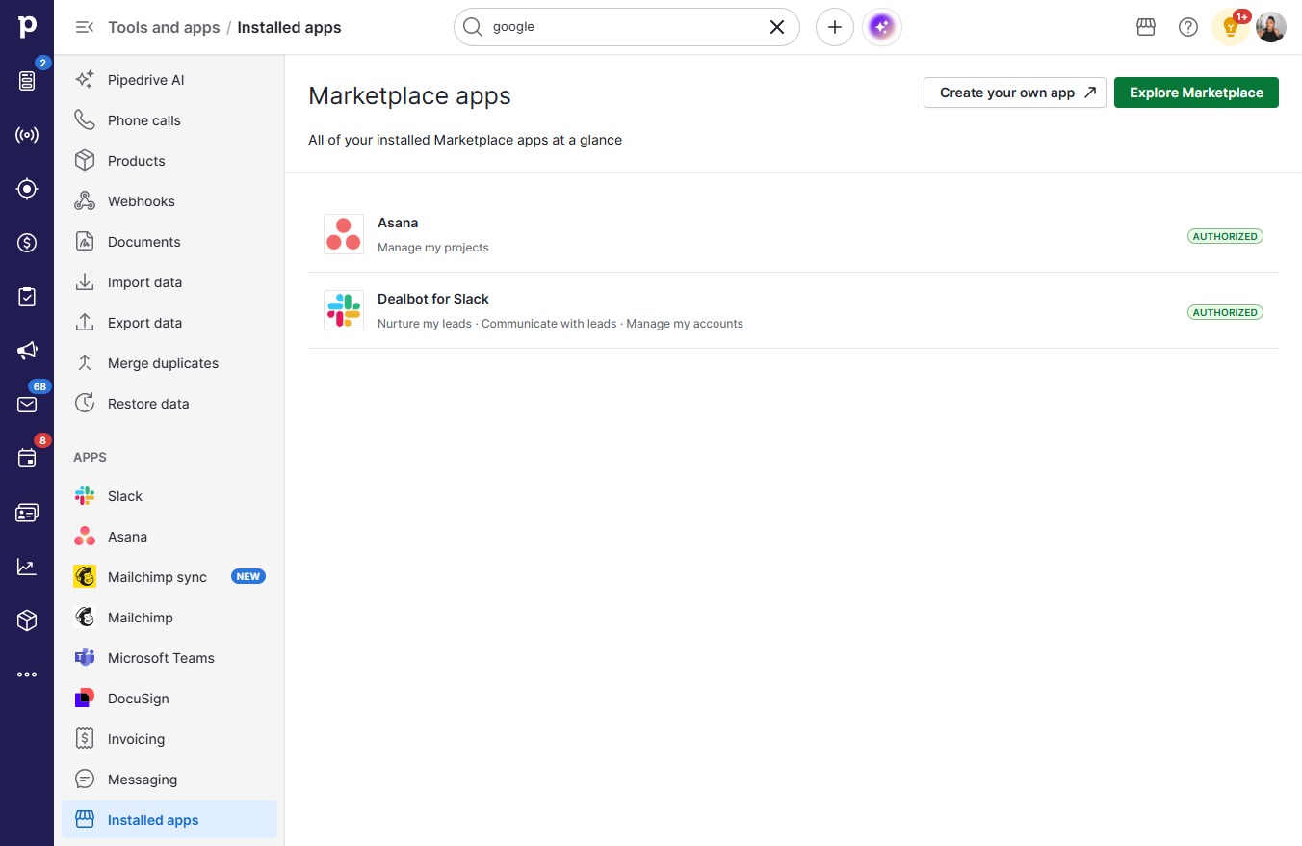Open Export data in sidebar
This screenshot has width=1302, height=846.
169,323
